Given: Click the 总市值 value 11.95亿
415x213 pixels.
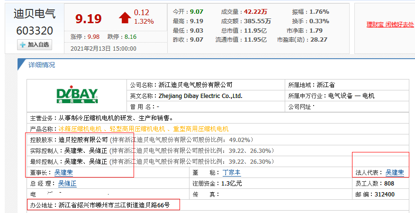Looking at the screenshot, I should [255, 31].
